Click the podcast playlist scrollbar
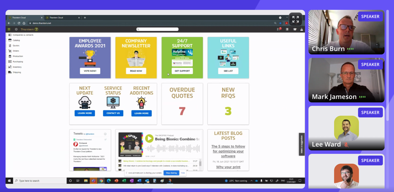Screen dimensions: 394x192 (x=200, y=164)
